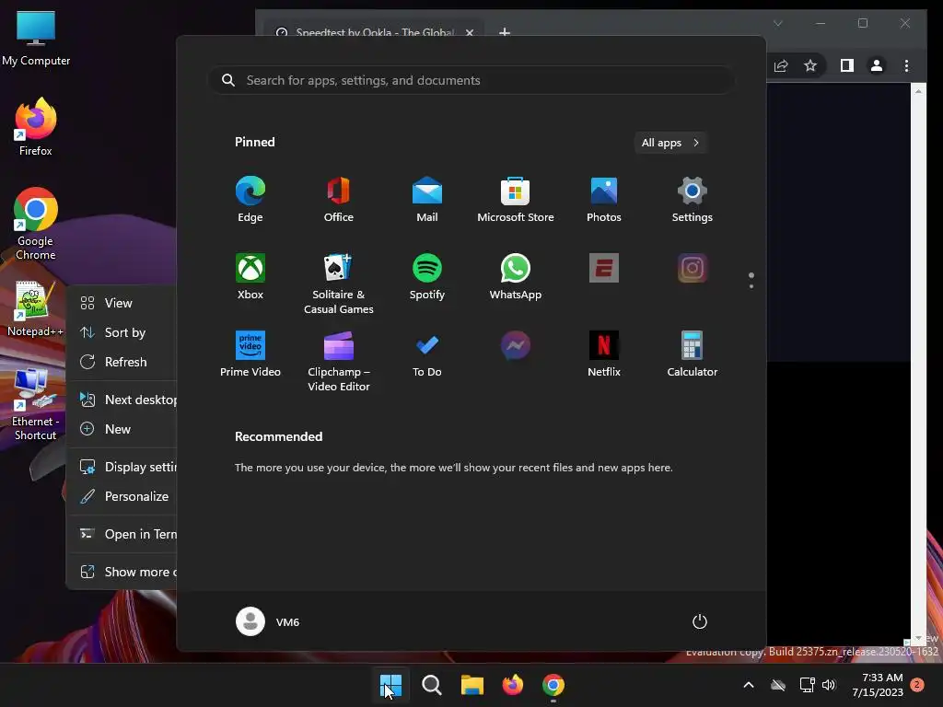
Task: Open the To Do app
Action: coord(427,354)
